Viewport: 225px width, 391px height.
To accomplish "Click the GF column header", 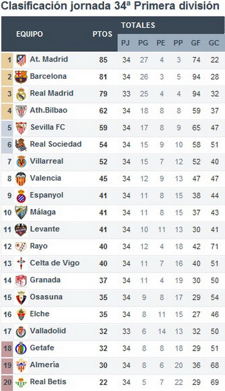I will [196, 43].
